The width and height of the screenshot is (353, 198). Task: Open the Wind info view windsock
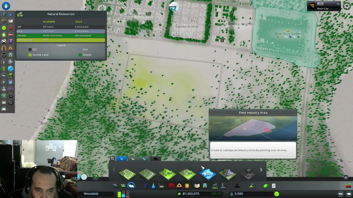point(10,35)
